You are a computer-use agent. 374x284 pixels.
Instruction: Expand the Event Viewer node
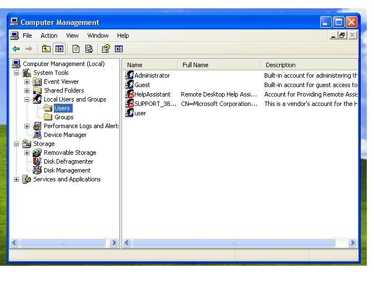pyautogui.click(x=27, y=82)
